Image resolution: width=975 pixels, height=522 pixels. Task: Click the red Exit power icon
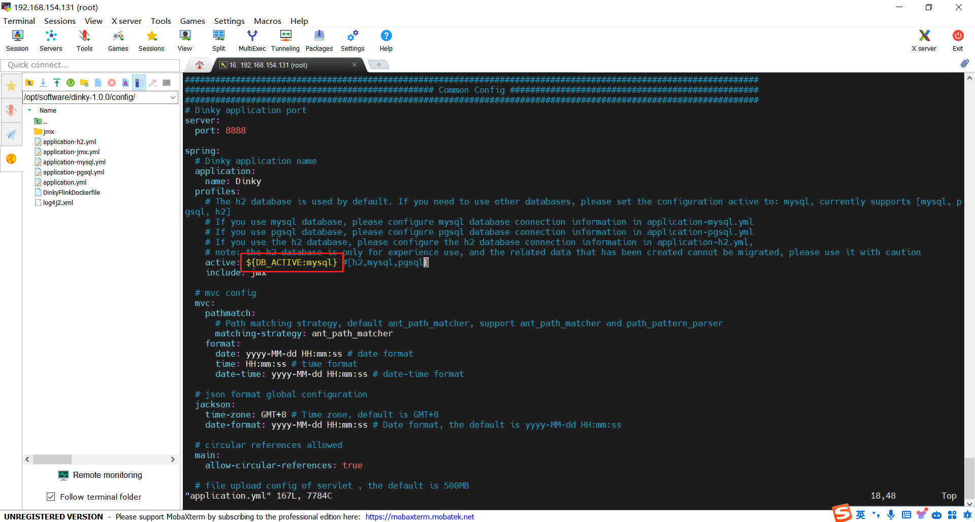[958, 41]
